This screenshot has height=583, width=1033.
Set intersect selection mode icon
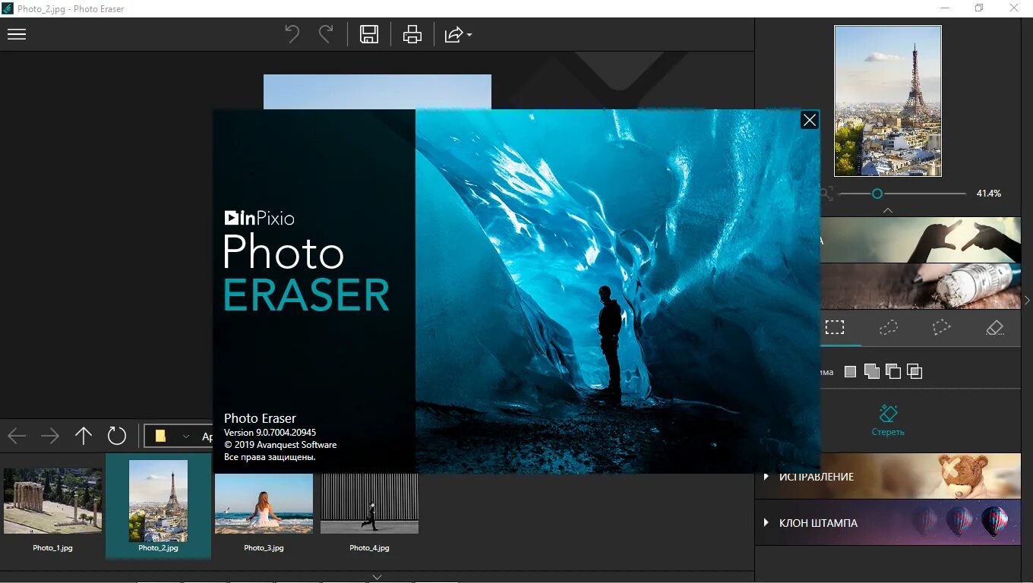pyautogui.click(x=915, y=371)
